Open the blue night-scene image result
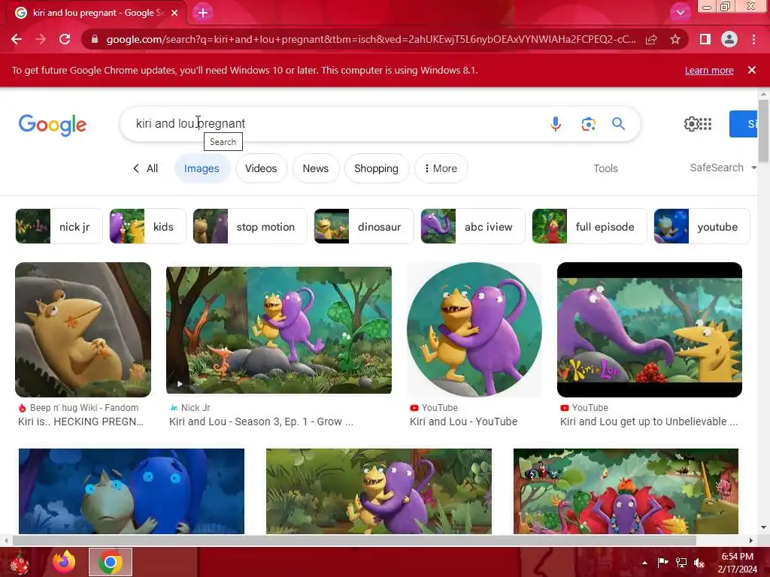 click(x=132, y=491)
